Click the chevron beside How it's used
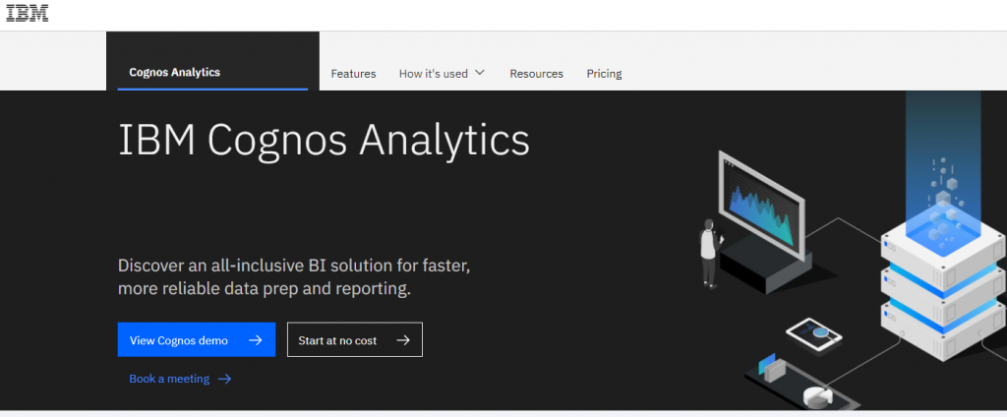Screen dimensions: 1007x417 click(479, 73)
